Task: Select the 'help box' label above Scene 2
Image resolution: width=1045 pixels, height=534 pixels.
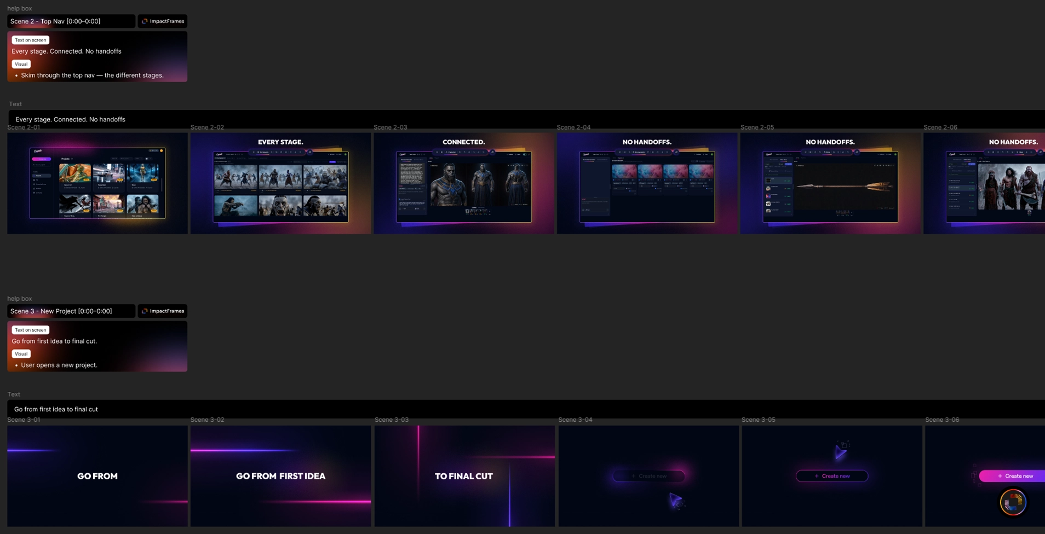Action: point(20,9)
